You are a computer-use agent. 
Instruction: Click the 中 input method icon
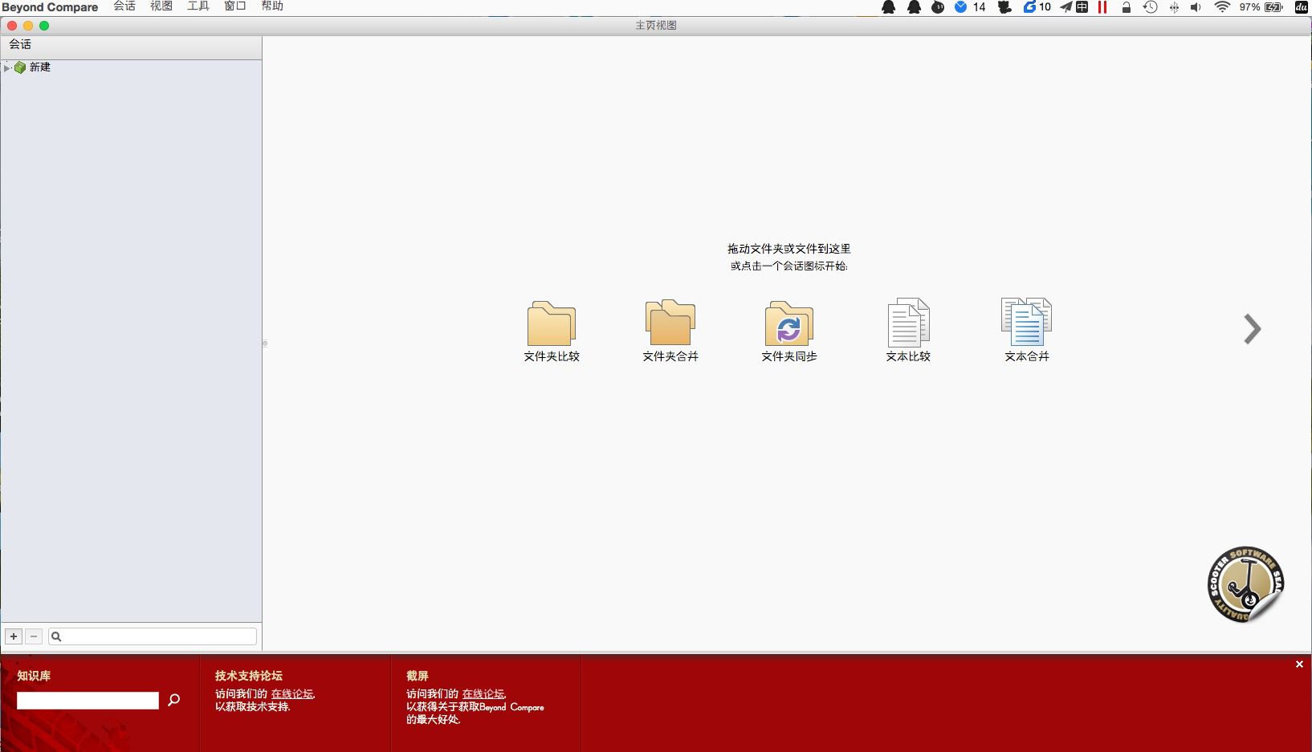click(1082, 7)
